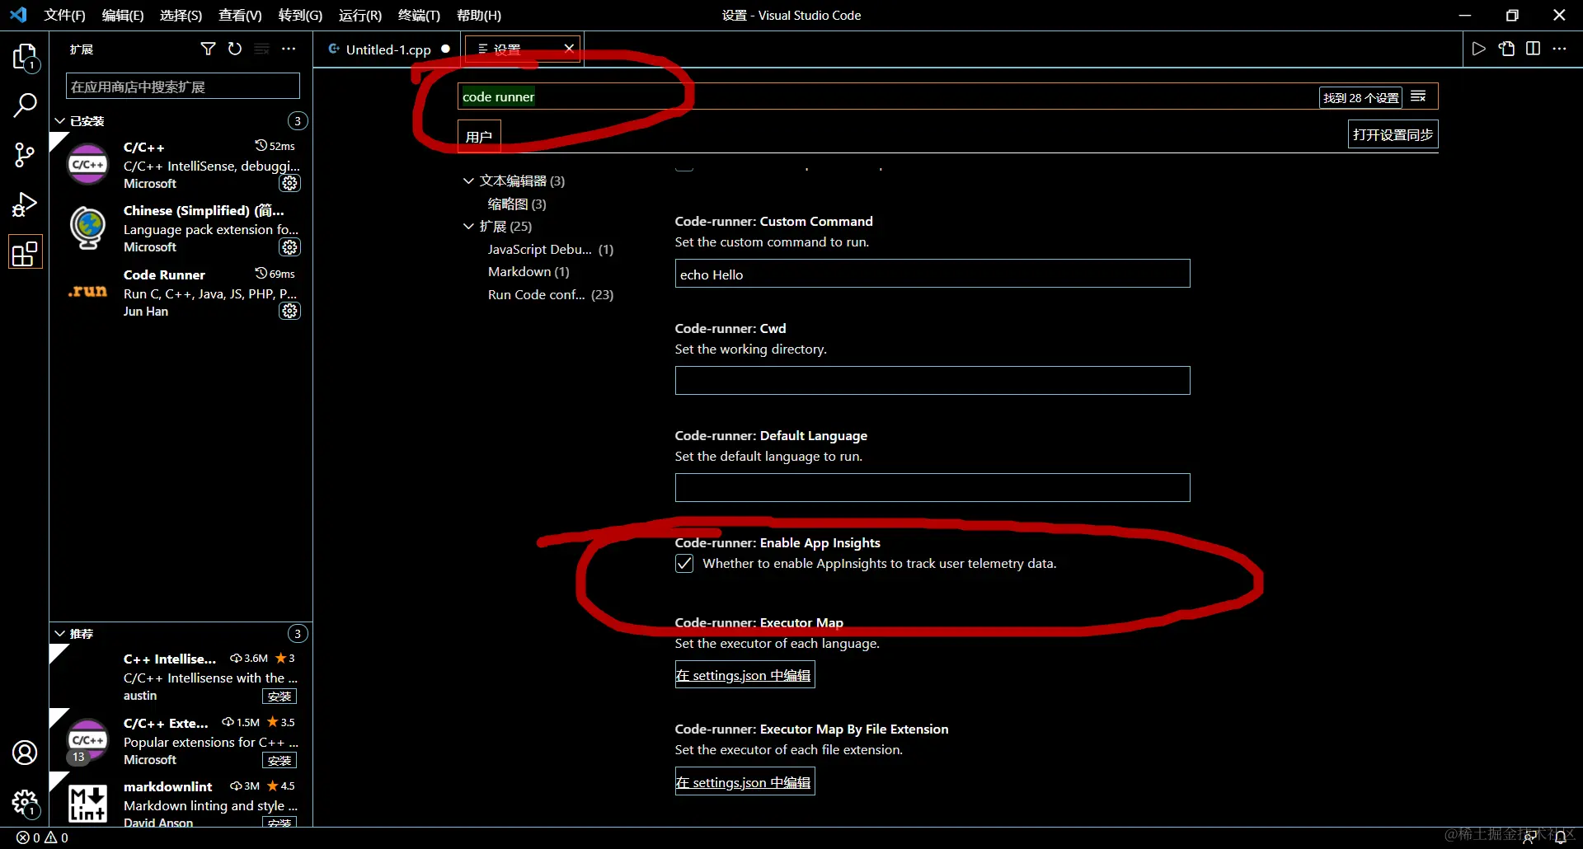The width and height of the screenshot is (1583, 849).
Task: Select Markdown (1) settings category
Action: point(528,271)
